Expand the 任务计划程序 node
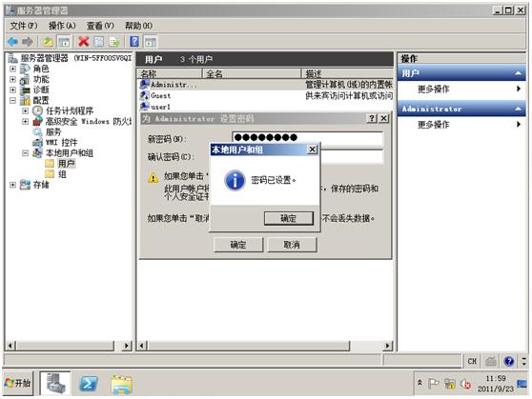This screenshot has height=399, width=532. point(25,110)
